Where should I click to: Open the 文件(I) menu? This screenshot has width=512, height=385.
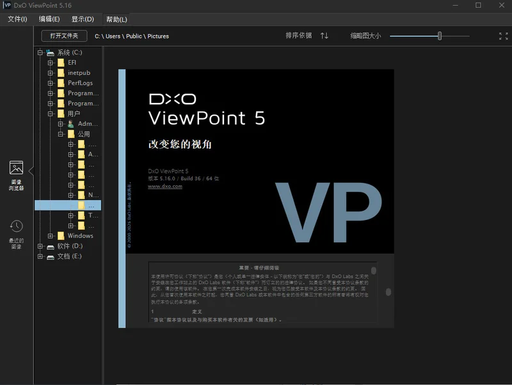pos(18,19)
